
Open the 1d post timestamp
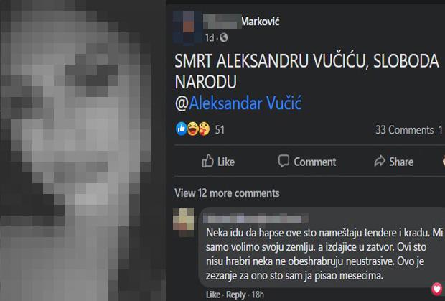pyautogui.click(x=210, y=38)
